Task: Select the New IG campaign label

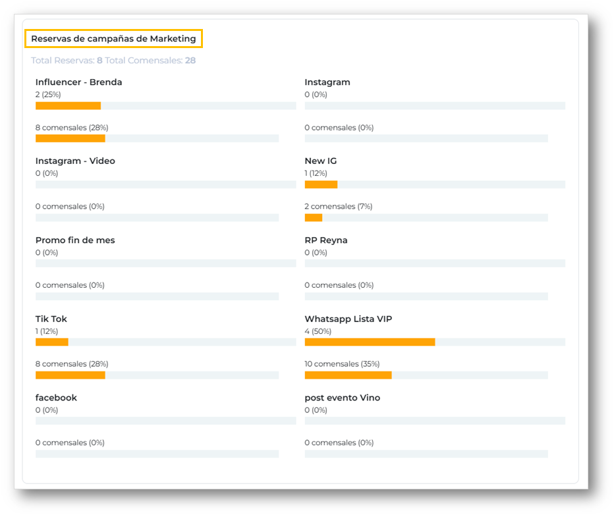Action: click(x=321, y=161)
